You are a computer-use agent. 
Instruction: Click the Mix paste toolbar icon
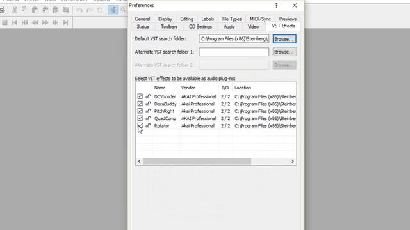tap(45, 10)
